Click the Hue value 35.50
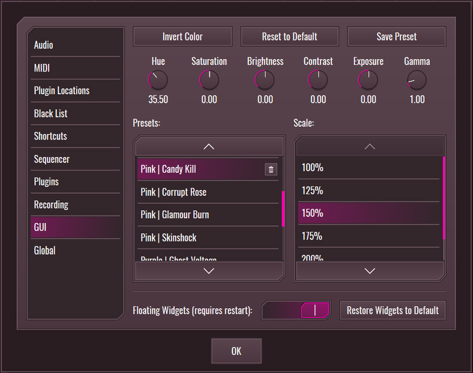Screen dimensions: 473x373 click(x=158, y=100)
